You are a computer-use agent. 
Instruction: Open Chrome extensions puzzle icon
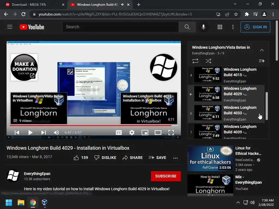[247, 14]
